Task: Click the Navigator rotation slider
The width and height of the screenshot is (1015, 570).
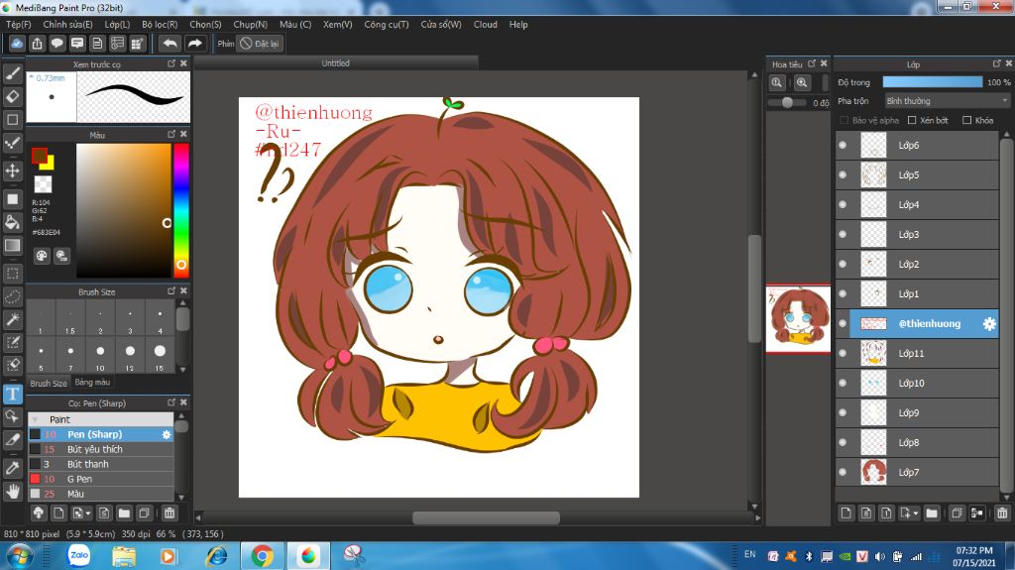Action: pyautogui.click(x=786, y=102)
